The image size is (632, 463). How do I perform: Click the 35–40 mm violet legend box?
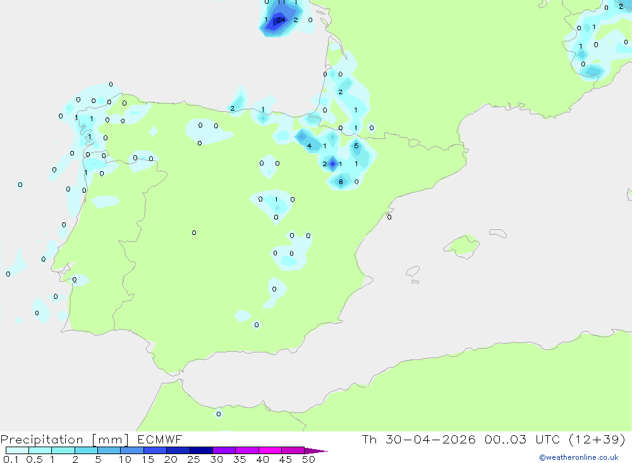point(246,450)
